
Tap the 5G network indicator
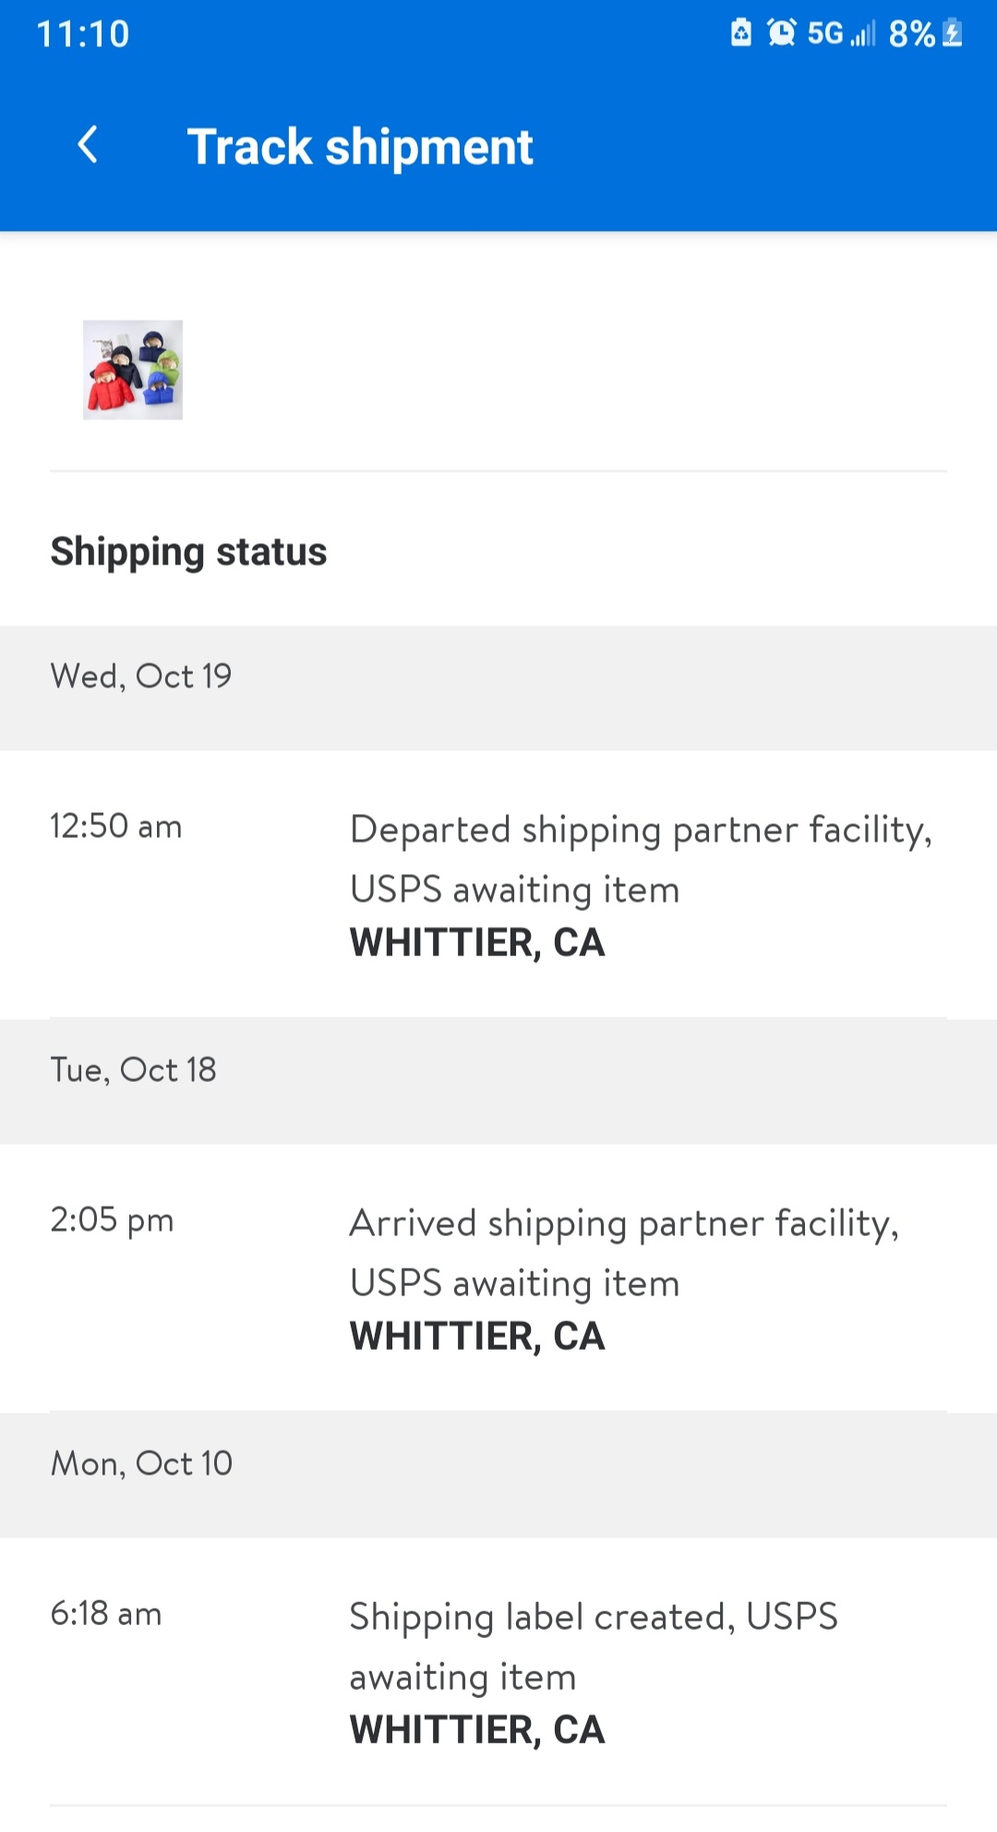point(825,33)
